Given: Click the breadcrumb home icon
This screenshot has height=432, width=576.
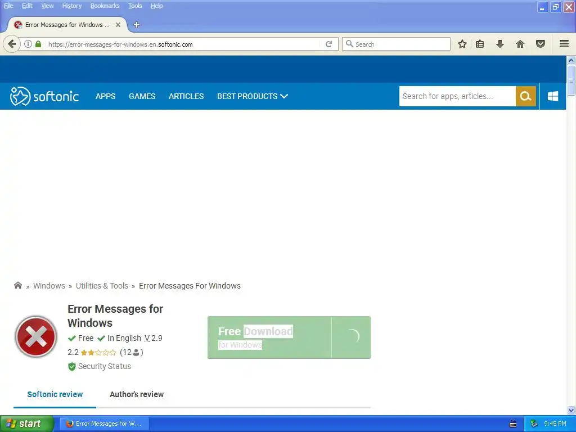Looking at the screenshot, I should (x=17, y=285).
